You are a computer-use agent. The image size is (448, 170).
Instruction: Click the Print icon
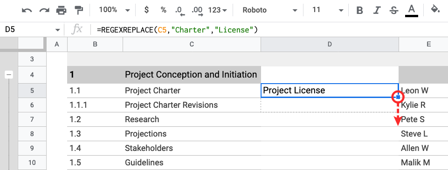(62, 10)
